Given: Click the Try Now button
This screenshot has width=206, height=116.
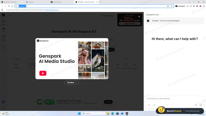Looking at the screenshot, I should tap(72, 82).
